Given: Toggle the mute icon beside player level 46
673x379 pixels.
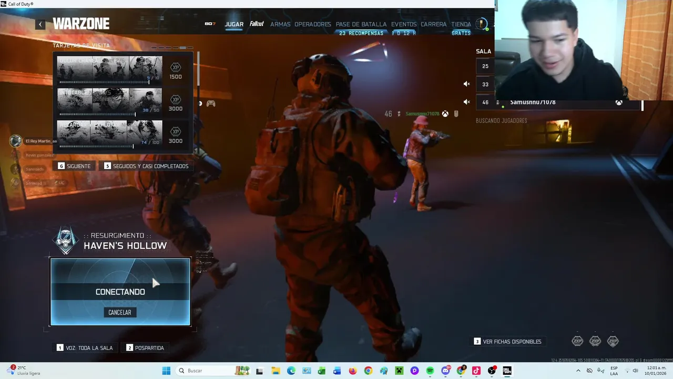Looking at the screenshot, I should (466, 102).
